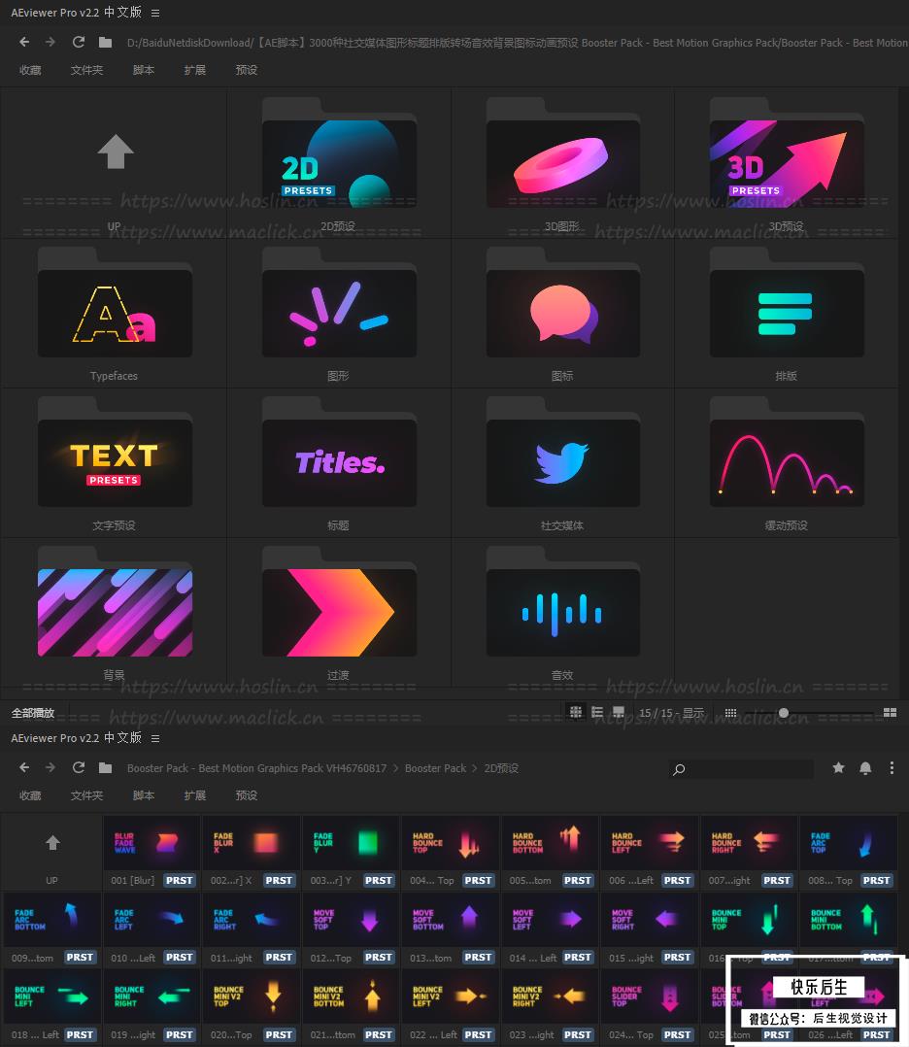Click the PRST badge on preset 020...Top
Screen dimensions: 909x1047
click(279, 1034)
